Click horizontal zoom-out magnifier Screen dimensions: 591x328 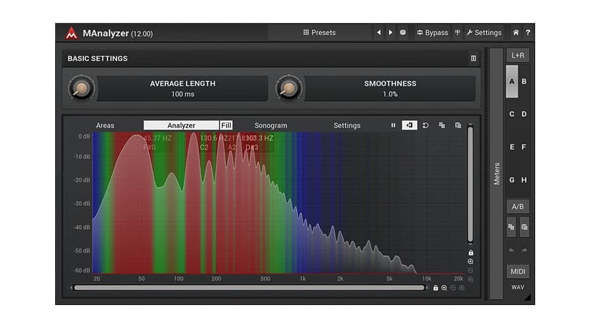(x=453, y=288)
